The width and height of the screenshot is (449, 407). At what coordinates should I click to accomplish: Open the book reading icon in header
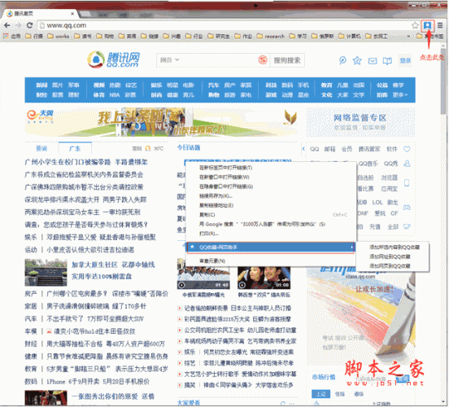point(387,61)
